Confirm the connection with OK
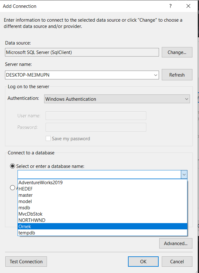Viewport: 199px width, 273px height. (143, 261)
